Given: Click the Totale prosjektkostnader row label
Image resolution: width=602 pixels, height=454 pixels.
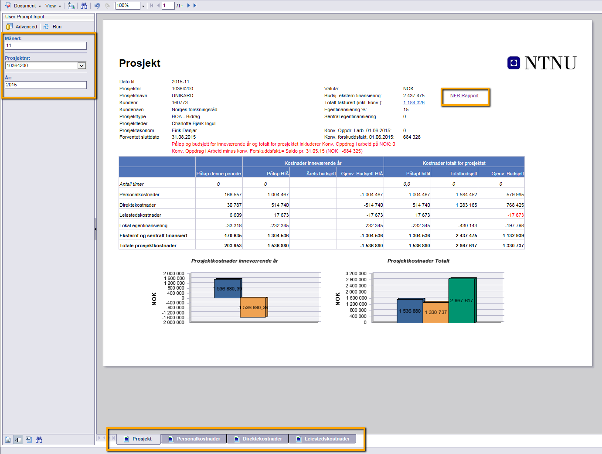Looking at the screenshot, I should pos(148,246).
